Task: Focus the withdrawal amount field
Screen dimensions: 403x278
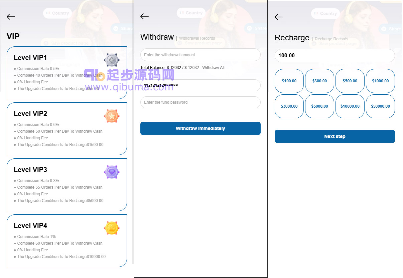Action: click(200, 55)
